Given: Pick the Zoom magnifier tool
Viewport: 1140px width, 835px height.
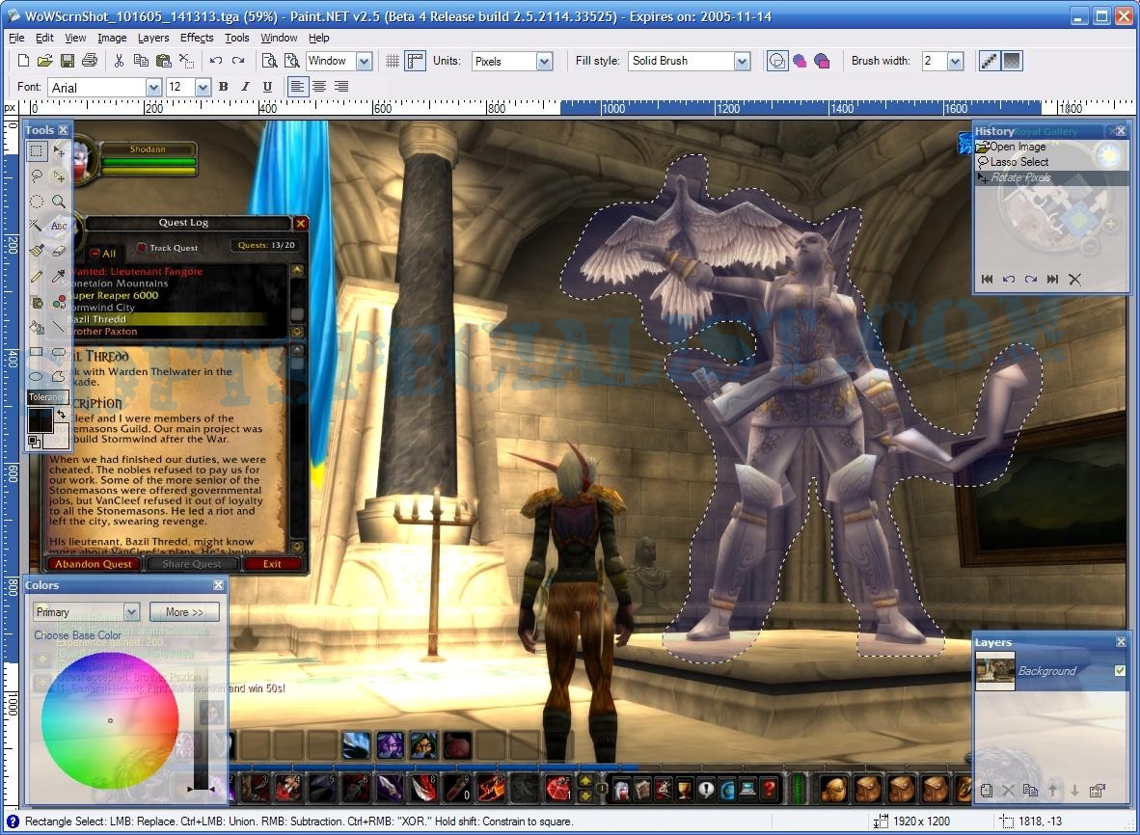Looking at the screenshot, I should (59, 202).
